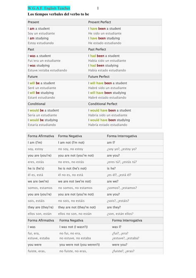Select 'I will have been studying' line
Screen dimensions: 196x278
[x=107, y=93]
